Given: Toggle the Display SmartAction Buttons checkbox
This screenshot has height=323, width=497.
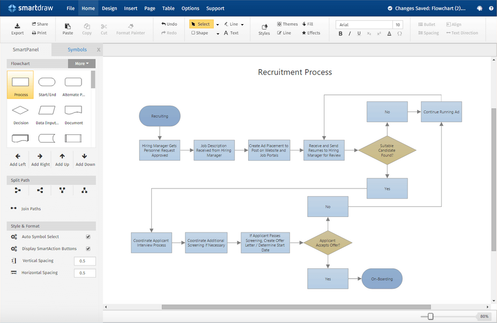Looking at the screenshot, I should 88,249.
